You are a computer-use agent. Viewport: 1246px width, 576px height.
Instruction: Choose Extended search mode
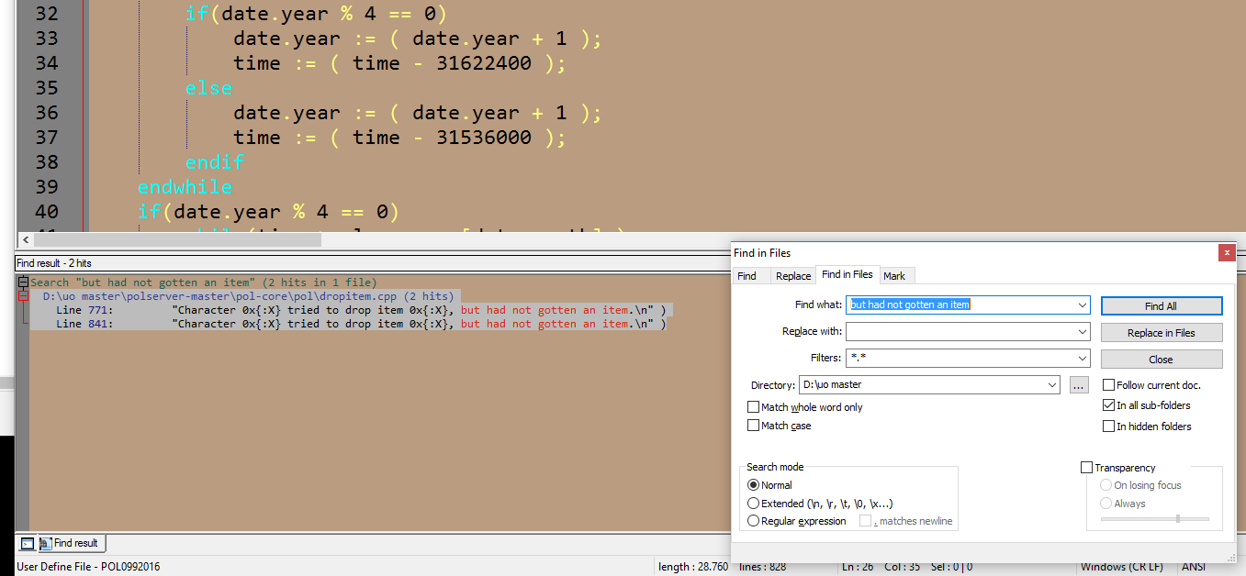click(754, 504)
